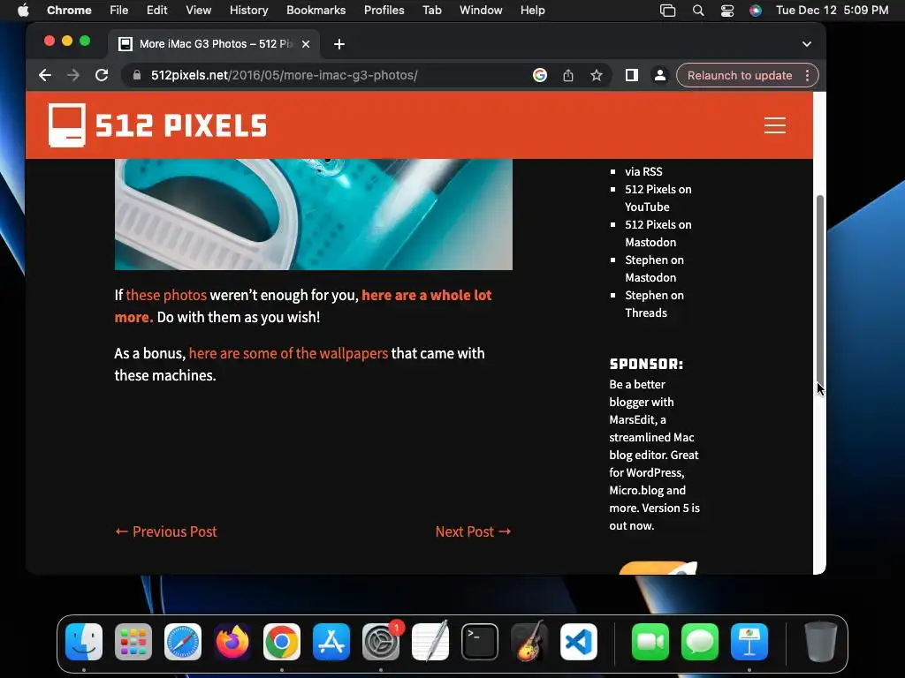Open Terminal from the Dock
Viewport: 905px width, 678px height.
pyautogui.click(x=480, y=642)
